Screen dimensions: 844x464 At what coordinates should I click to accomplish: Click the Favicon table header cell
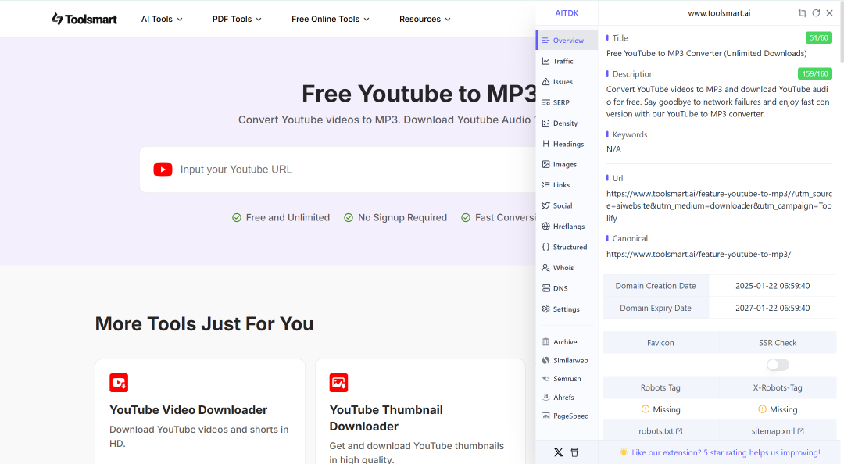pos(660,343)
